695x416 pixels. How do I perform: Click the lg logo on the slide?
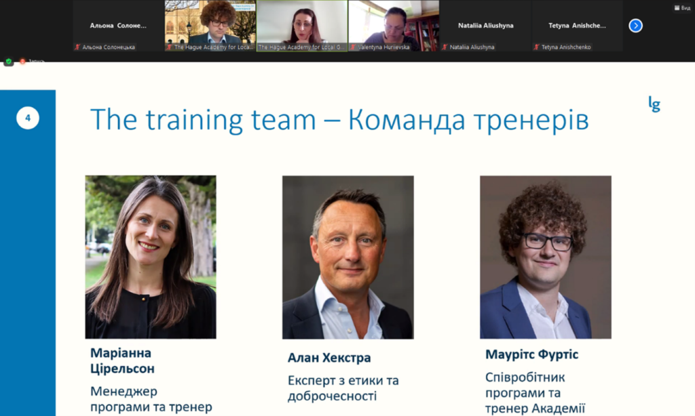pos(654,104)
